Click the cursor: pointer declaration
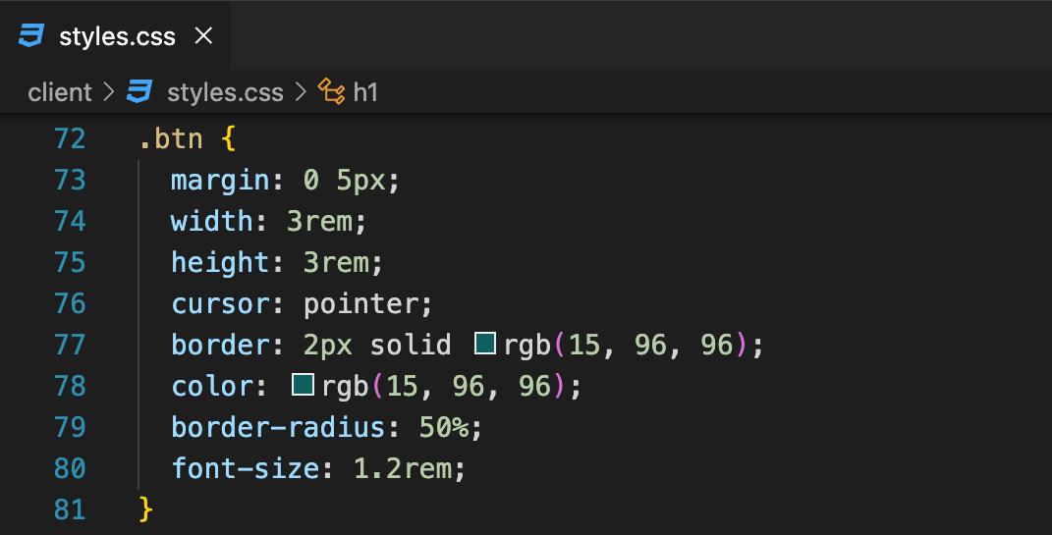This screenshot has height=535, width=1052. tap(302, 304)
